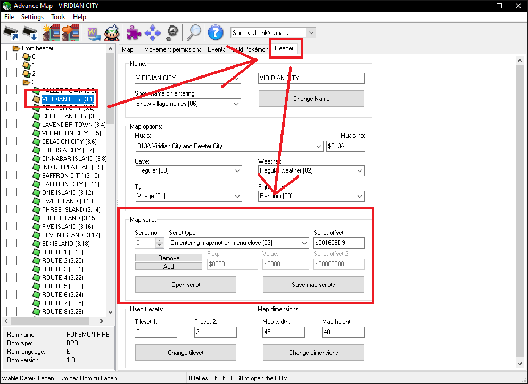Screen dimensions: 528x384
Task: Click the blue question mark help icon
Action: pos(215,33)
